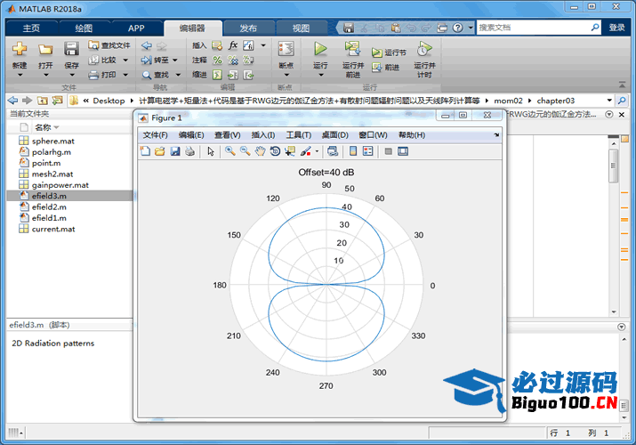Open the Run dropdown arrow

click(320, 75)
